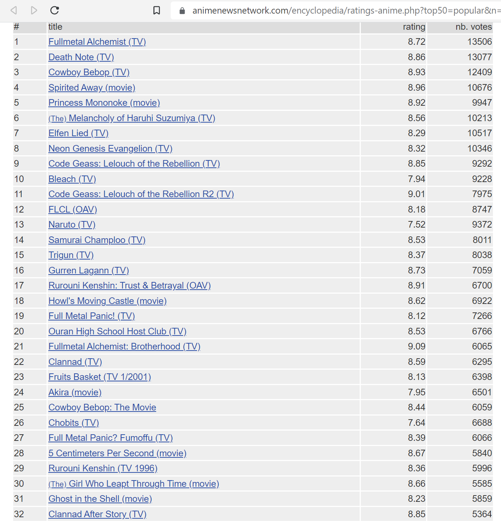
Task: Open Neon Genesis Evangelion (TV) link
Action: [110, 149]
